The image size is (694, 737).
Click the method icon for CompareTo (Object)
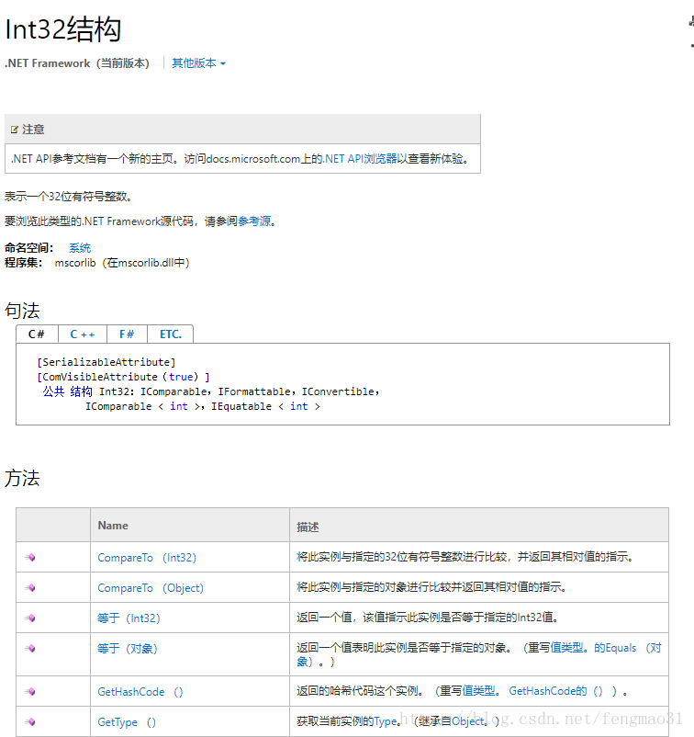click(30, 587)
